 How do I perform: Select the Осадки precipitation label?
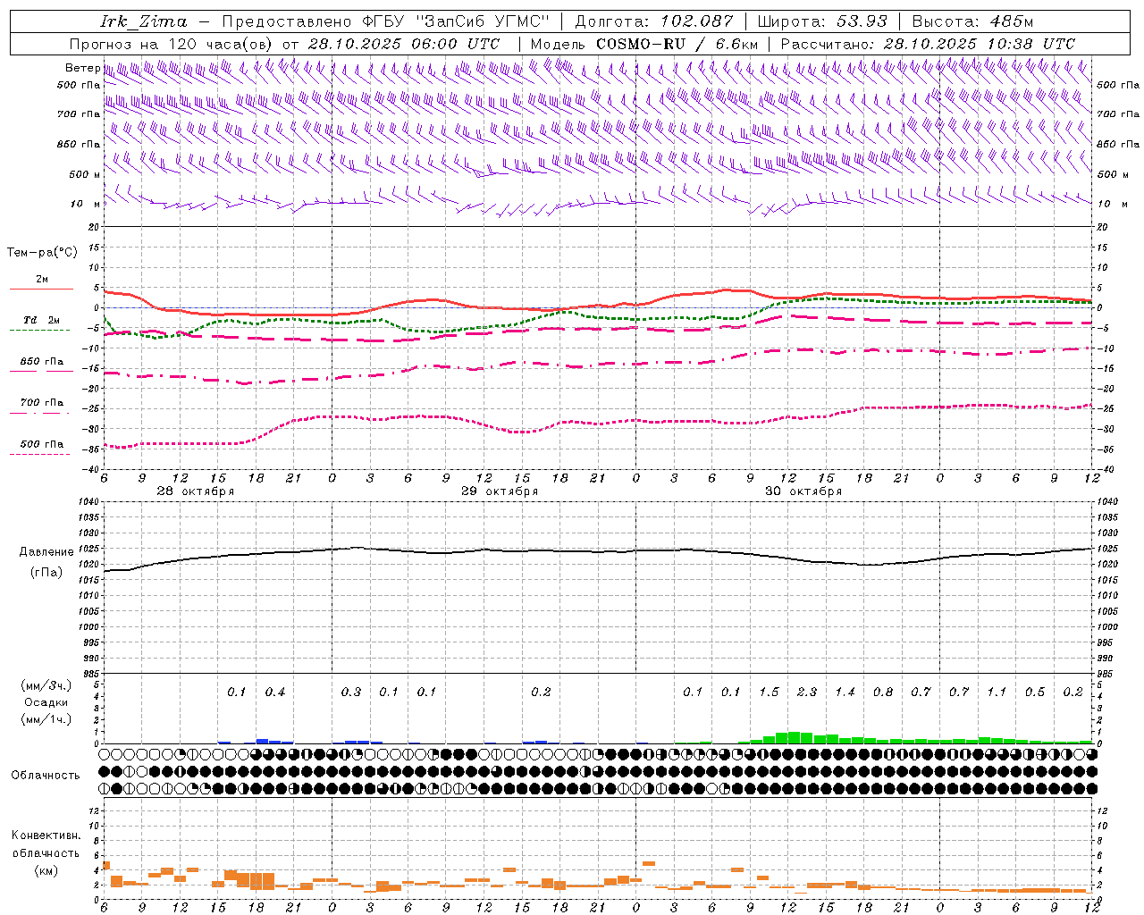pos(46,702)
